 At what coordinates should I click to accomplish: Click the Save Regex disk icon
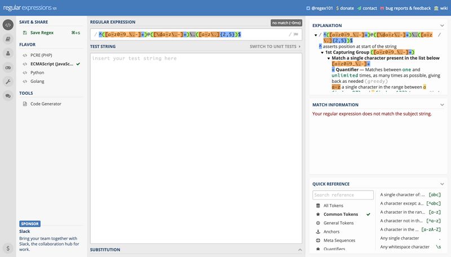coord(25,33)
